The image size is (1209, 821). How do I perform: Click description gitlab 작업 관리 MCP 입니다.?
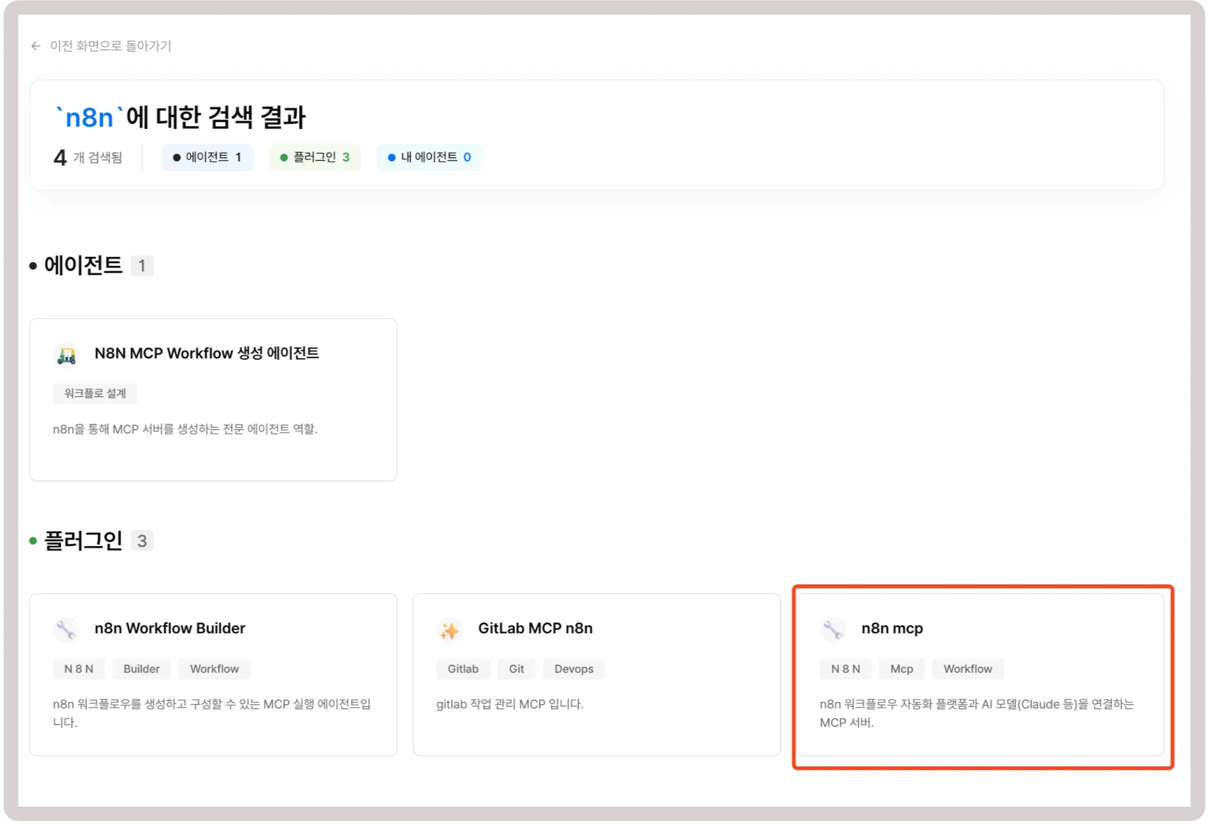click(509, 704)
